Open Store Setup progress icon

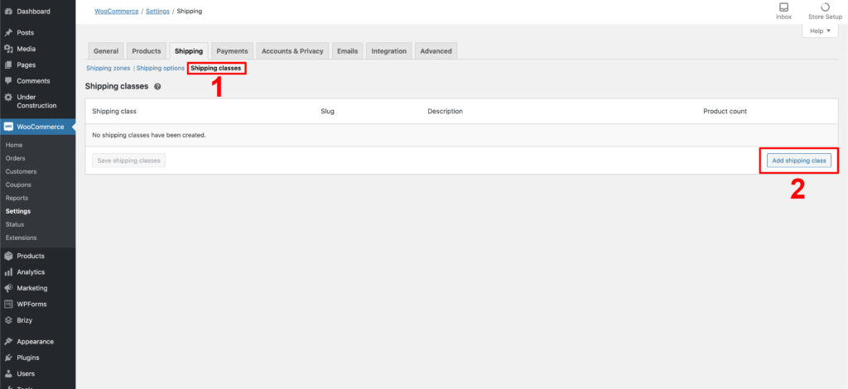825,7
